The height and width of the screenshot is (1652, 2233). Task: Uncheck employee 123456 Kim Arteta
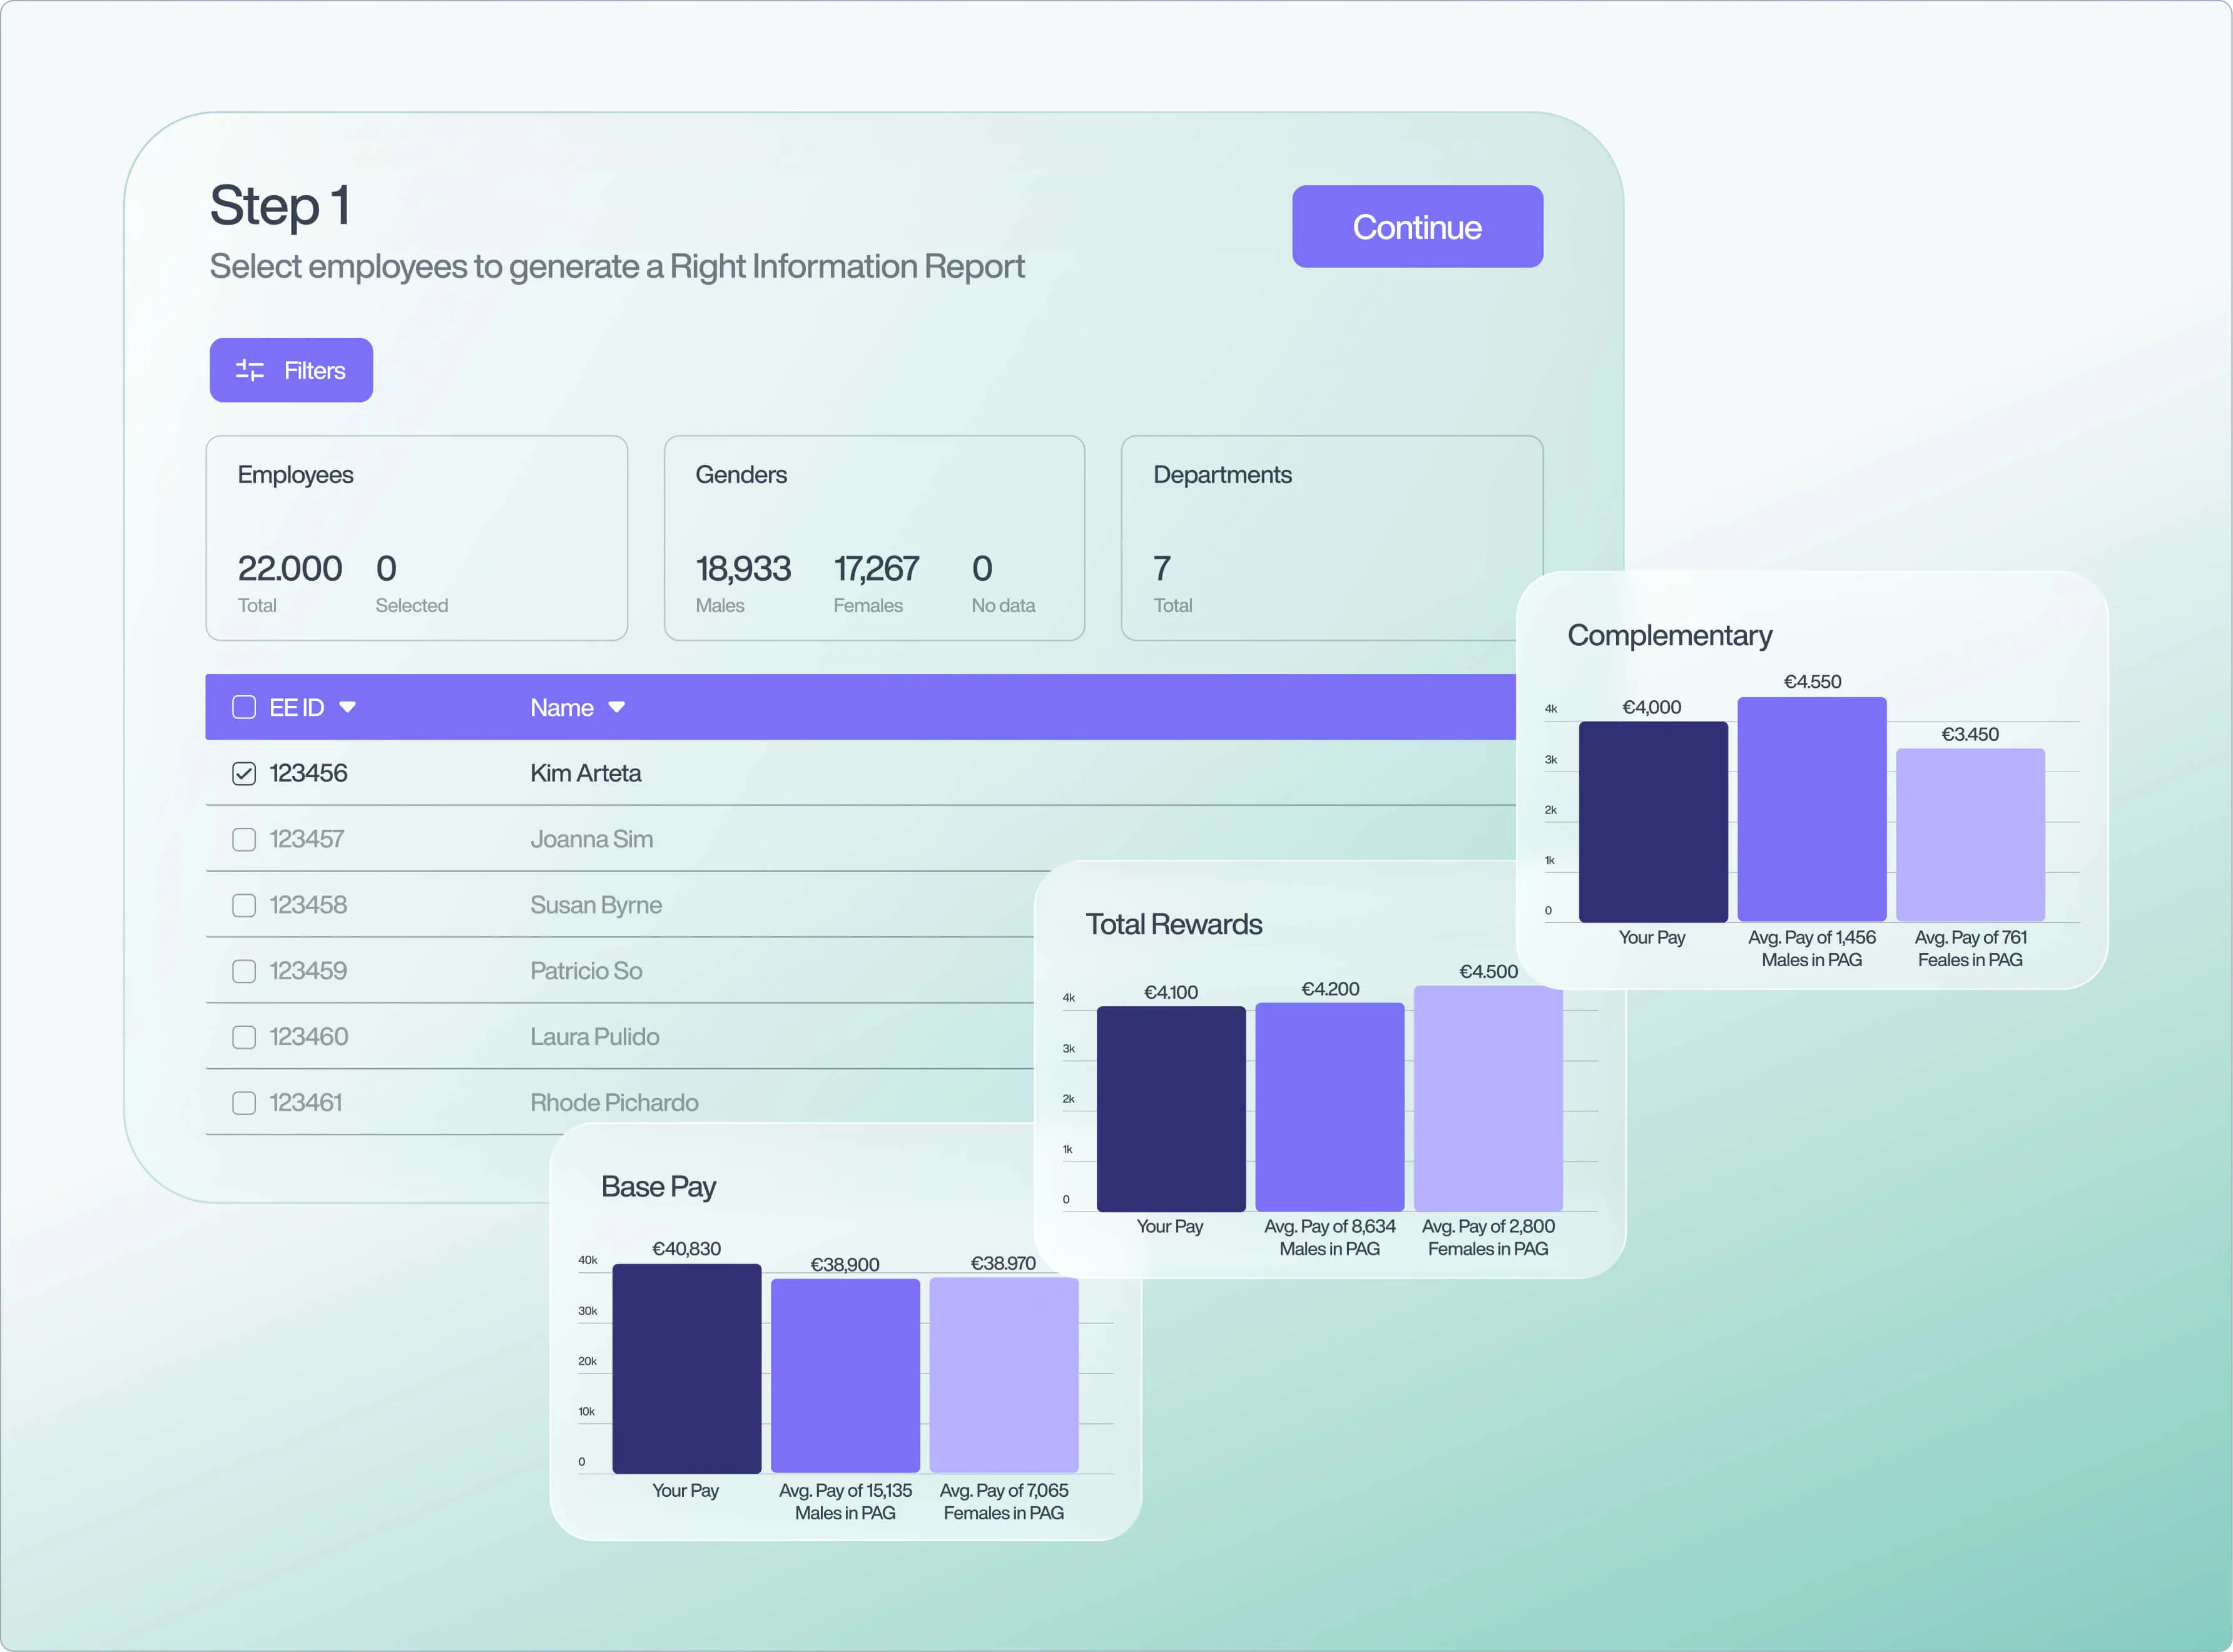pos(244,773)
